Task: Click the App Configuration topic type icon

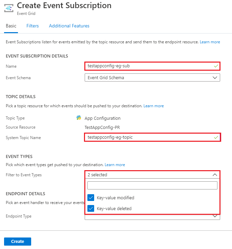Action: [x=79, y=118]
